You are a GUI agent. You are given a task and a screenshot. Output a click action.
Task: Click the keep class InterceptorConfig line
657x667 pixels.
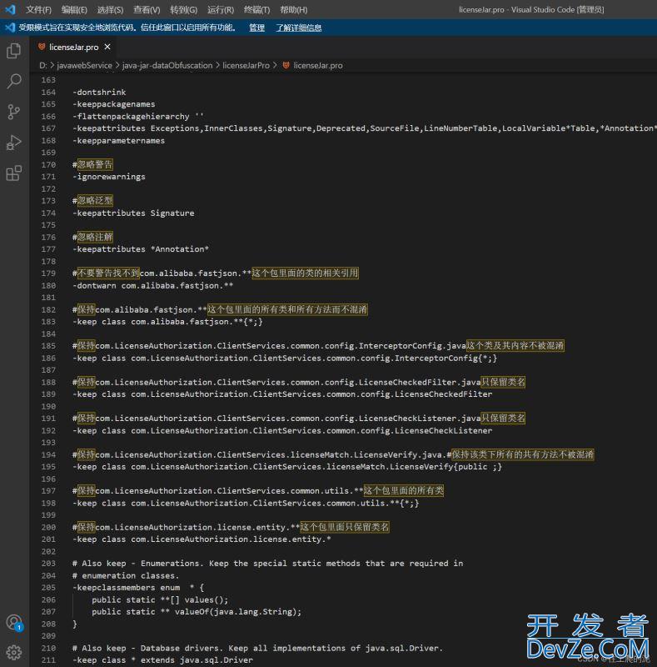(x=285, y=359)
